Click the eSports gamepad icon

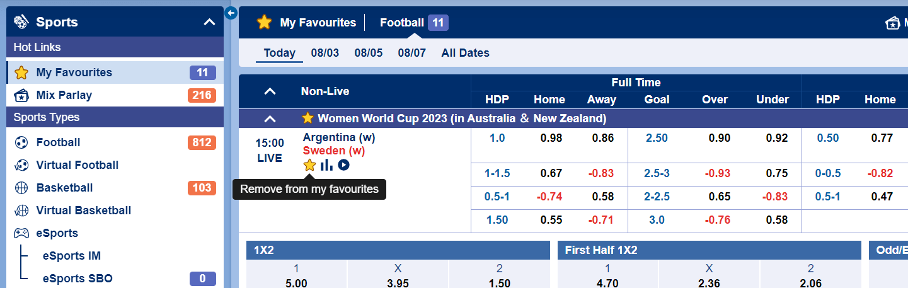coord(21,233)
